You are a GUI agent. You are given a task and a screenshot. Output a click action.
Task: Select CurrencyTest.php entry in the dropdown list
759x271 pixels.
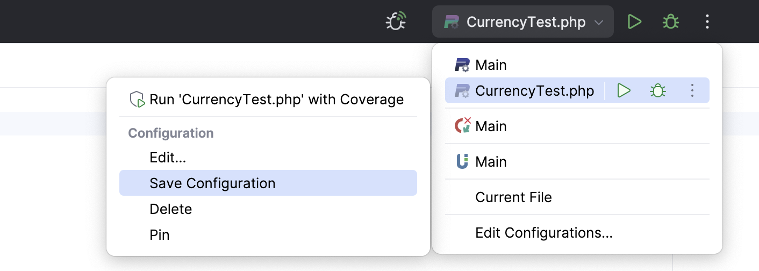click(x=534, y=91)
